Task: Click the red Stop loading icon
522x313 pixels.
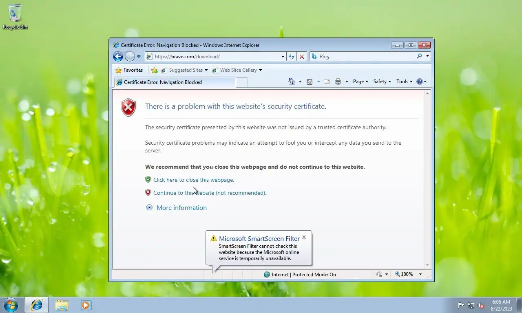Action: 302,57
